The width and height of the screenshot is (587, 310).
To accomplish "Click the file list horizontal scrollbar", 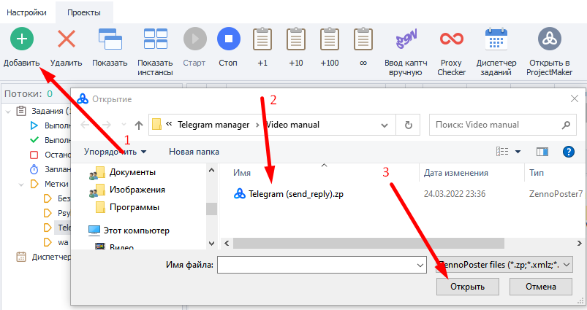I will tap(368, 243).
